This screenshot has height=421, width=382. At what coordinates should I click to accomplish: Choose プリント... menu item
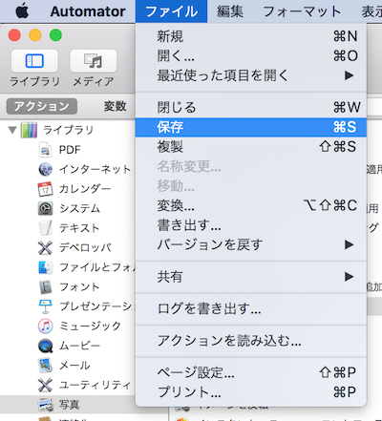coord(251,392)
